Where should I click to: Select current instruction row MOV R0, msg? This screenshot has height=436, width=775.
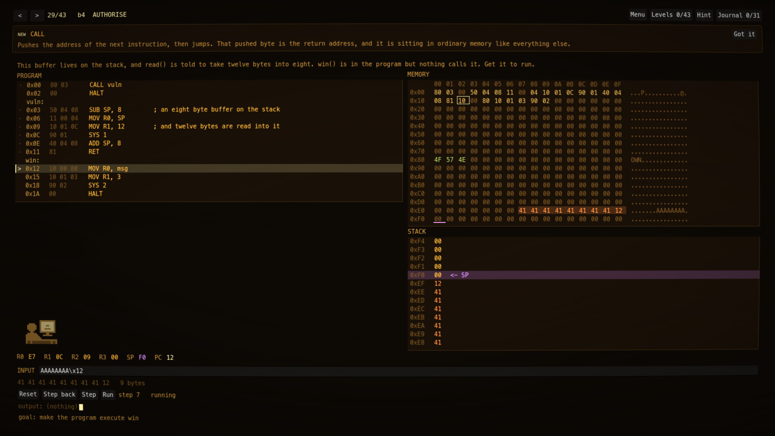click(x=209, y=169)
